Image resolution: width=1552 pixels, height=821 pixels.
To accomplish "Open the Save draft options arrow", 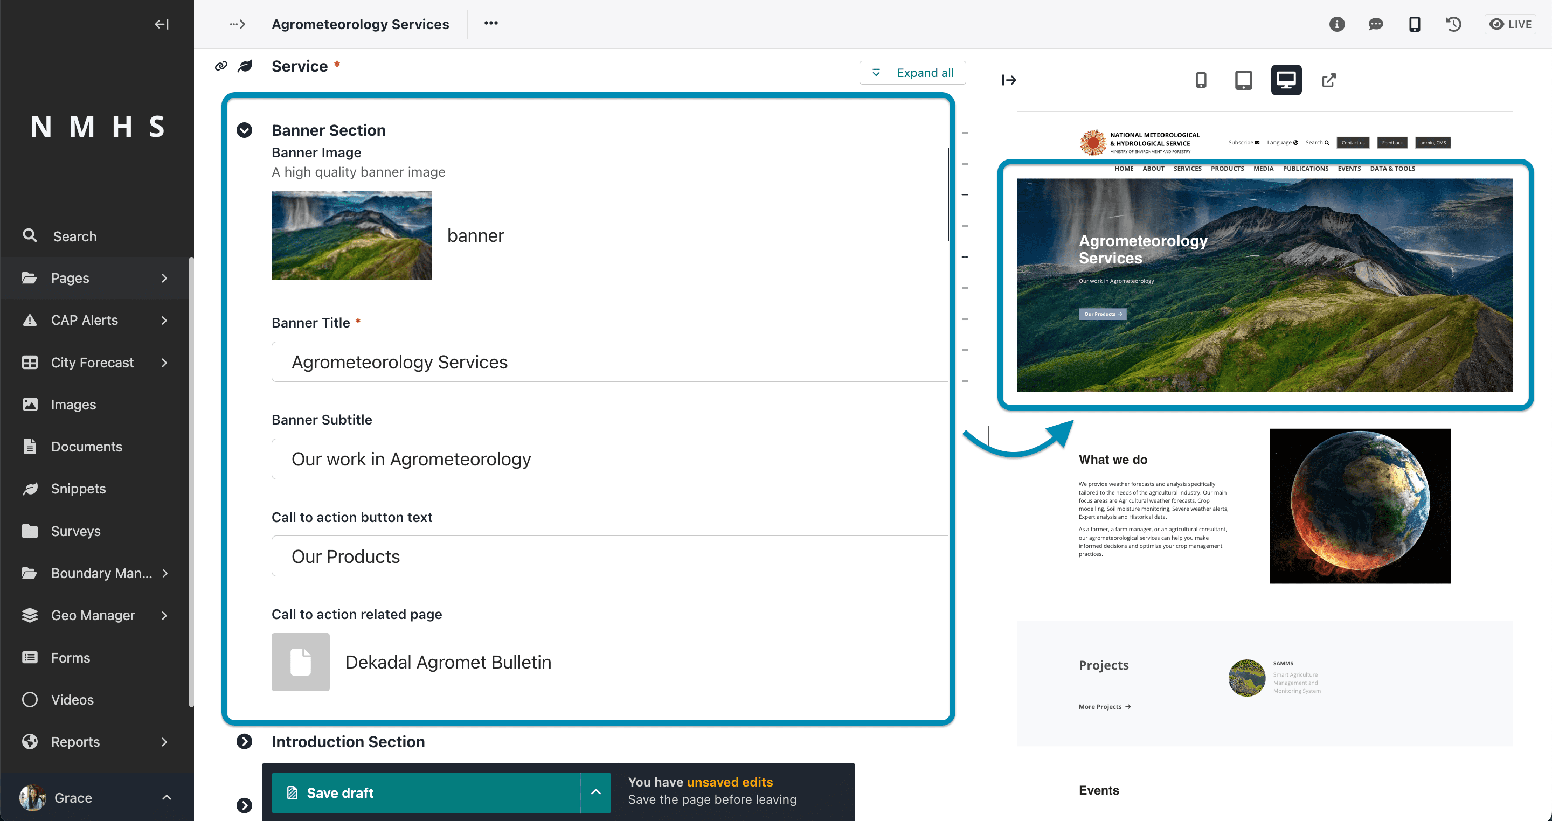I will coord(595,792).
